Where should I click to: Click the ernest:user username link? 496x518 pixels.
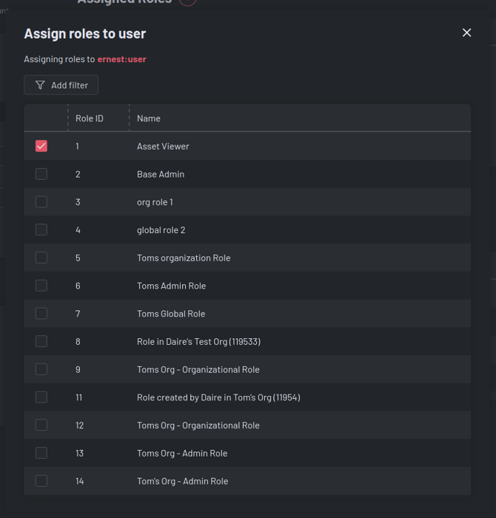coord(121,59)
